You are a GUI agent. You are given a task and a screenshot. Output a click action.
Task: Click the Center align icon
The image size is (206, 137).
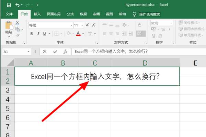pyautogui.click(x=111, y=34)
